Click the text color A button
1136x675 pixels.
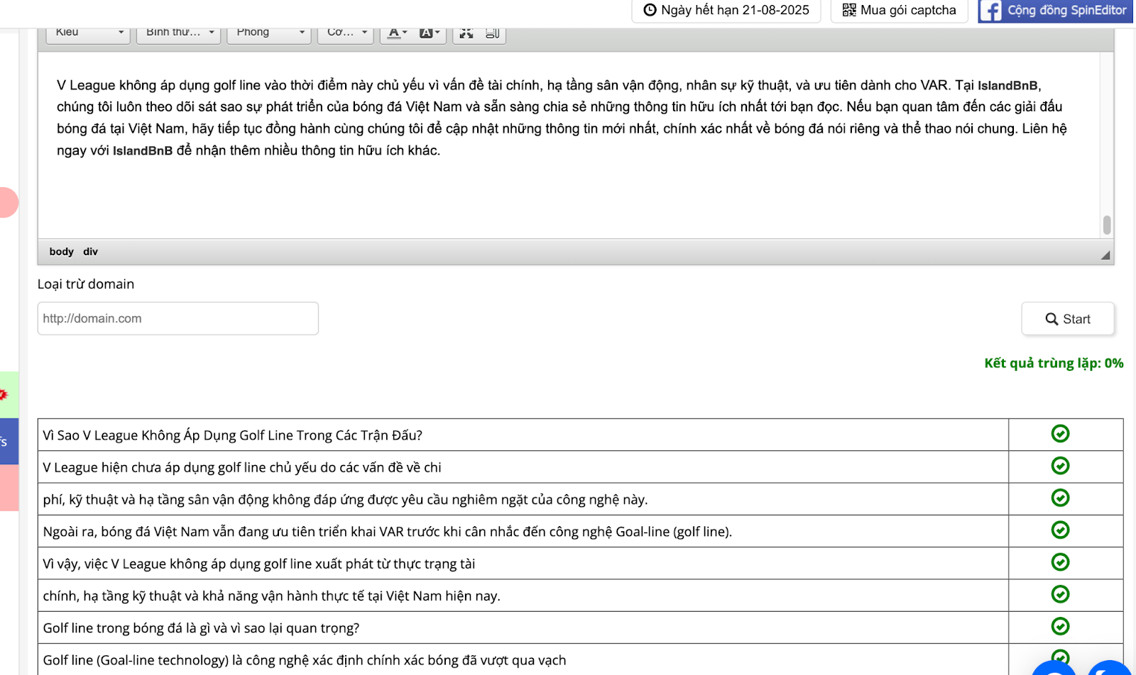tap(398, 33)
